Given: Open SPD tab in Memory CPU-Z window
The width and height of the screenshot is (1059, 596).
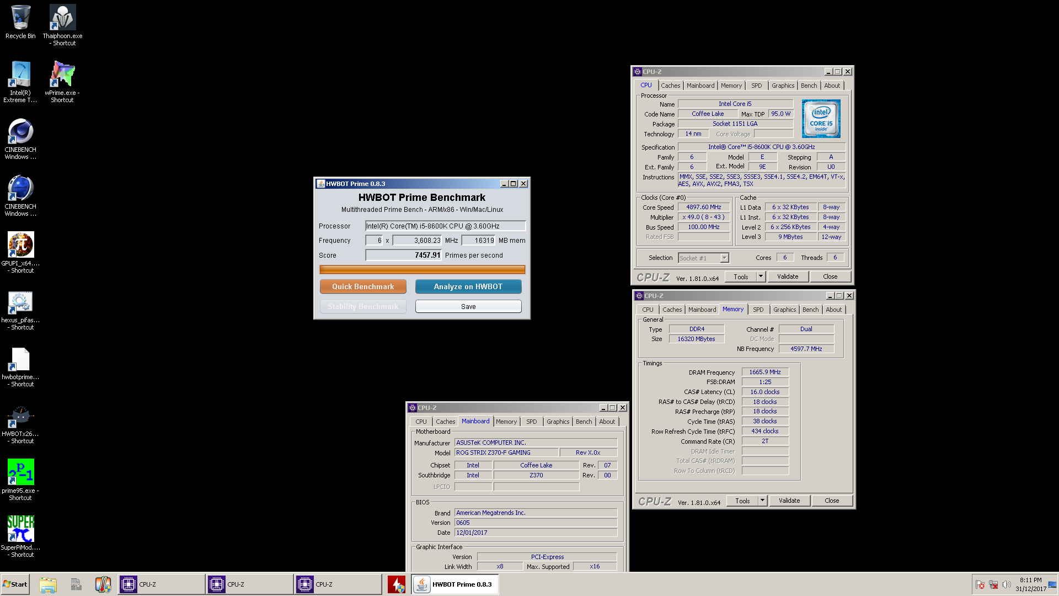Looking at the screenshot, I should (x=758, y=310).
